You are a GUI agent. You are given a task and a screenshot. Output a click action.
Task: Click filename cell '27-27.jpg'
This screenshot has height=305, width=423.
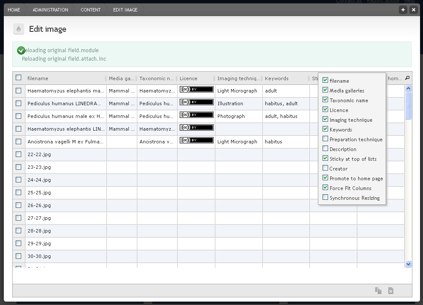click(66, 218)
